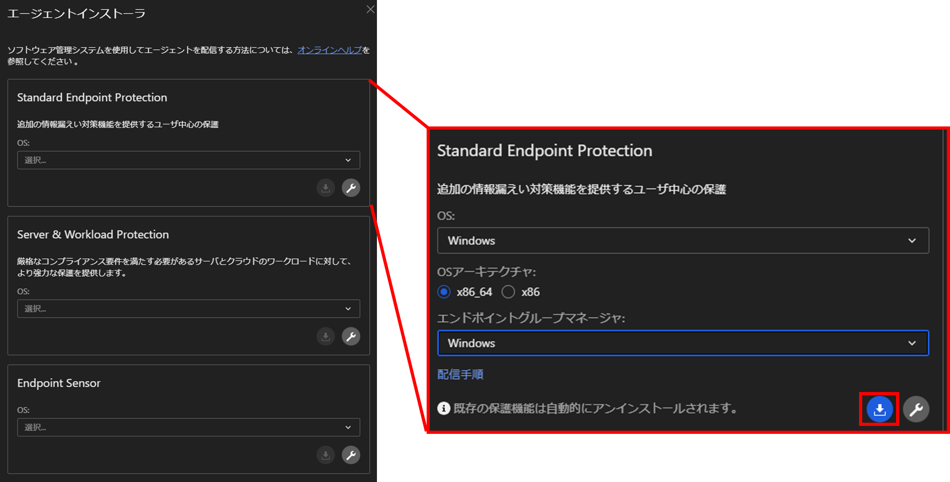Close the エージェントインストーラ panel

point(370,10)
